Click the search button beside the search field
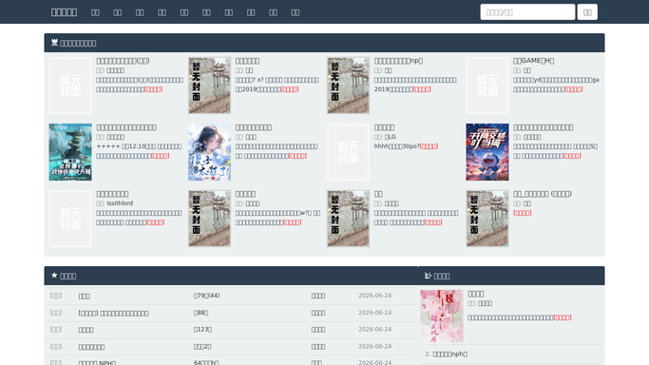This screenshot has width=649, height=365. pyautogui.click(x=587, y=12)
